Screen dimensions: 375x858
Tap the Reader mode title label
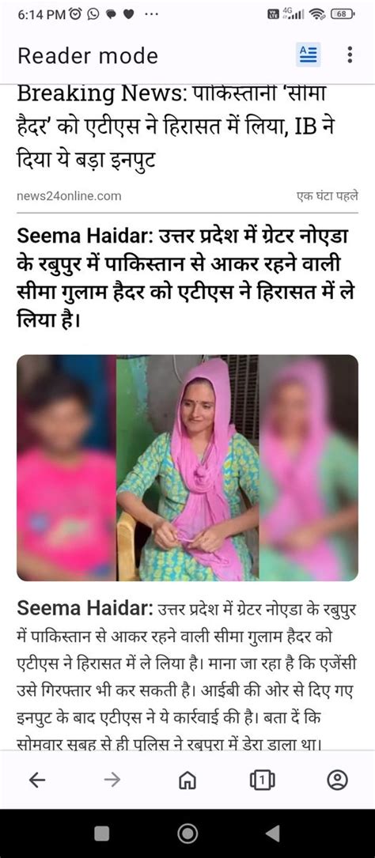tap(88, 56)
